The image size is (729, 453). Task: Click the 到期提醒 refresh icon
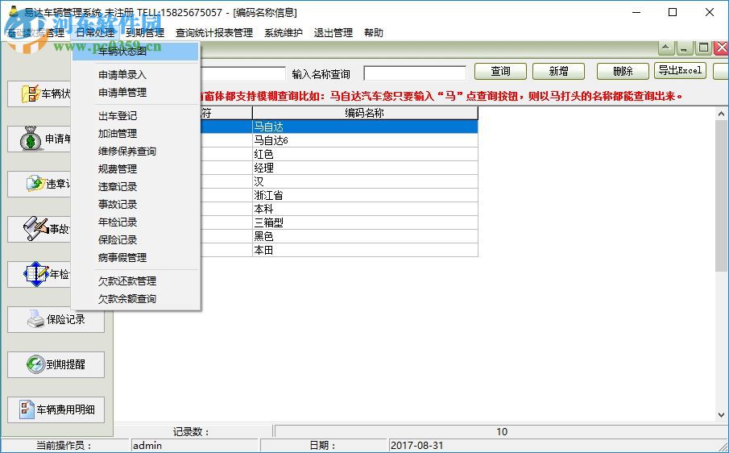coord(35,364)
